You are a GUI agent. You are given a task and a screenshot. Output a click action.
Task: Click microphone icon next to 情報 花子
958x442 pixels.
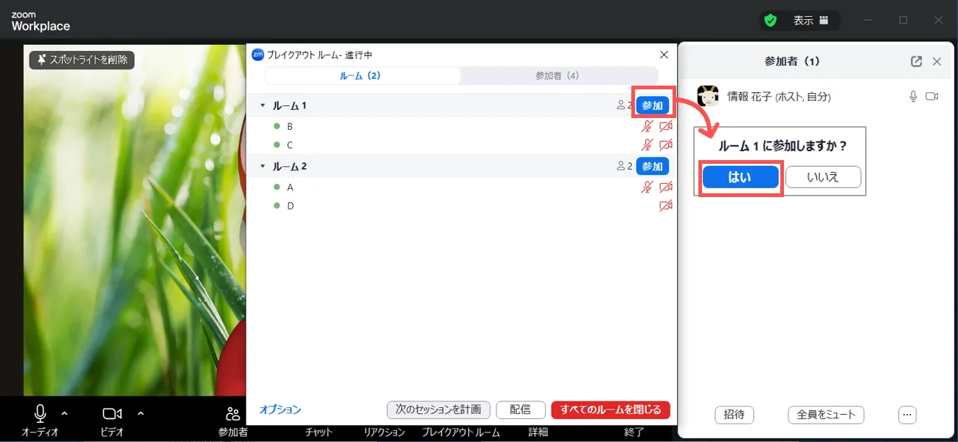pyautogui.click(x=913, y=97)
